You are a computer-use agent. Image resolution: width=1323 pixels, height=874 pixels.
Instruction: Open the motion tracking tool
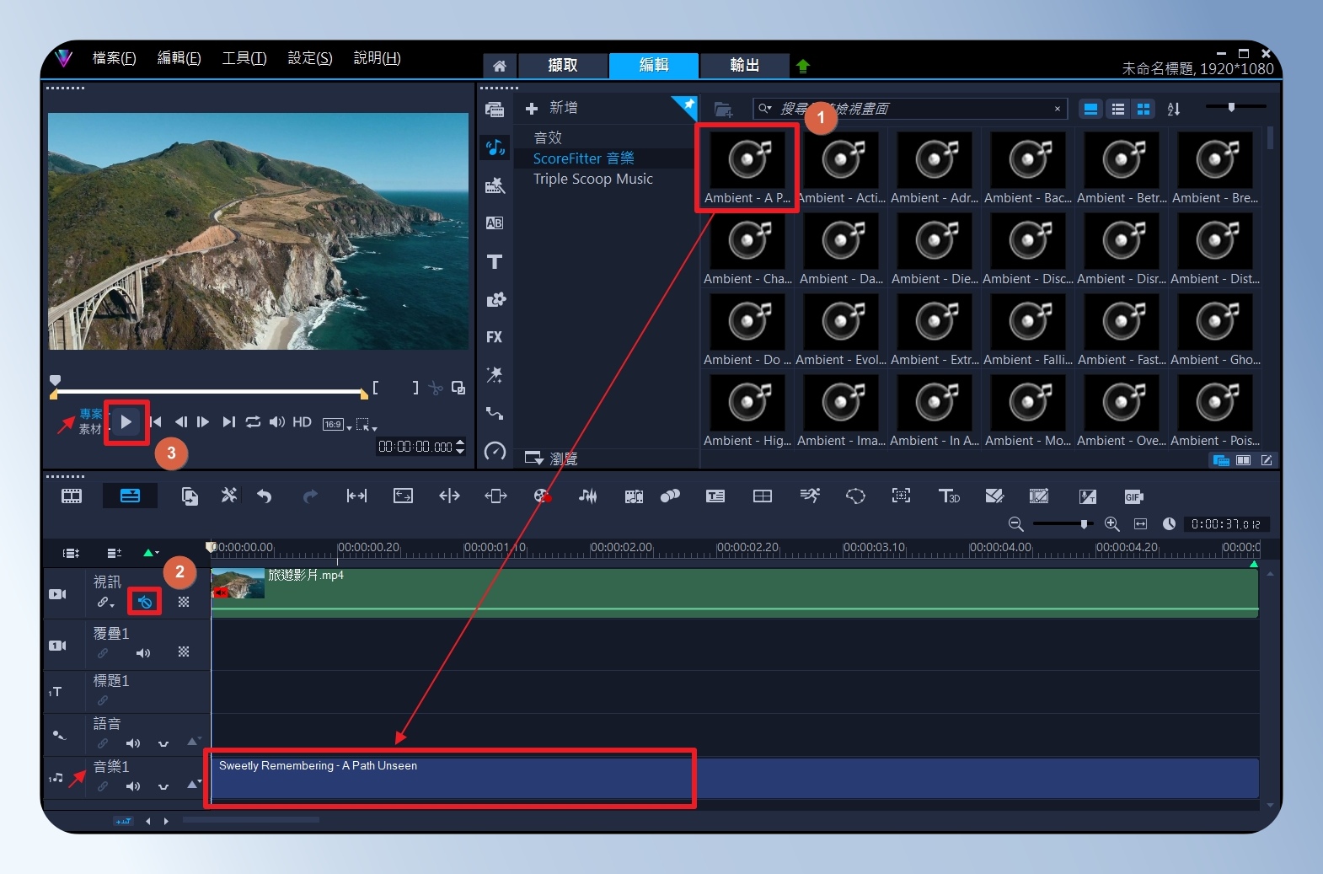point(901,496)
